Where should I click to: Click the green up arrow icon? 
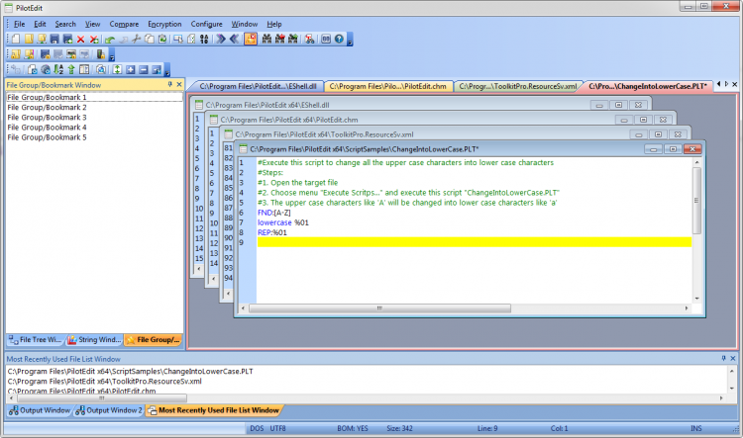pos(71,70)
